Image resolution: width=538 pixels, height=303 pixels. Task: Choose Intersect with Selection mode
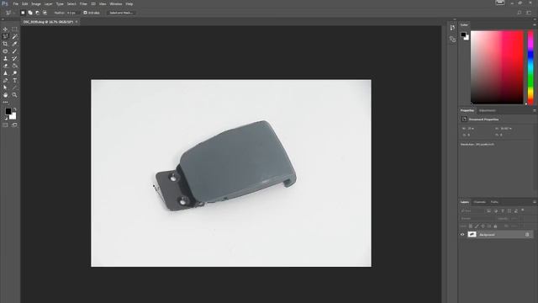click(x=45, y=13)
